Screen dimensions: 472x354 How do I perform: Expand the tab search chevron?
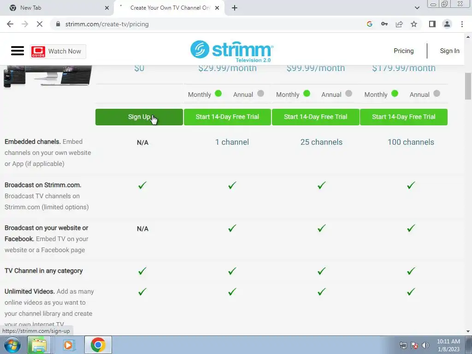(x=417, y=8)
